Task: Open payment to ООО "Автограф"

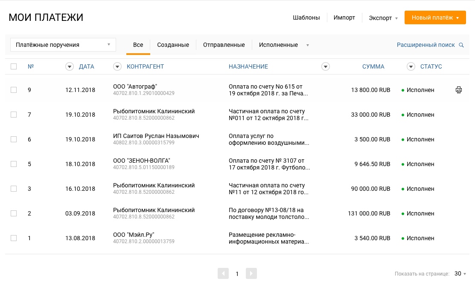Action: pos(135,86)
